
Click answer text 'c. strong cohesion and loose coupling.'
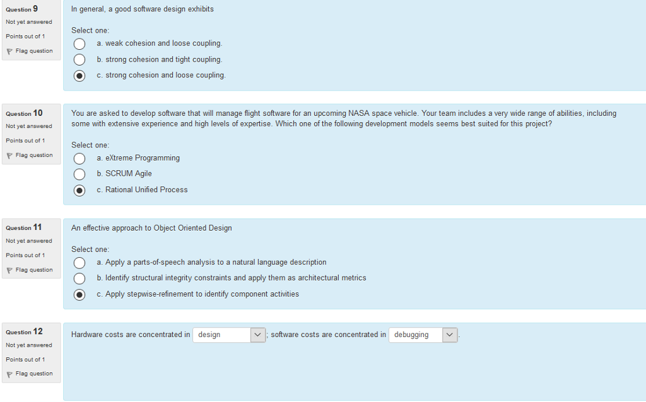[161, 76]
